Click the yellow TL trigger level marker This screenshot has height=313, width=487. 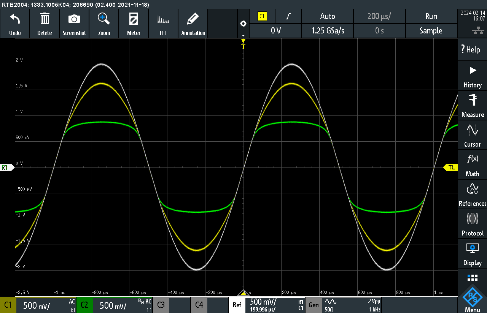pyautogui.click(x=451, y=167)
